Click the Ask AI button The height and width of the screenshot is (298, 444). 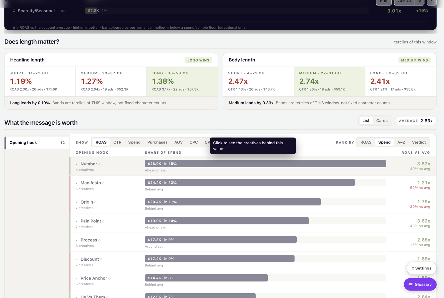click(x=404, y=2)
